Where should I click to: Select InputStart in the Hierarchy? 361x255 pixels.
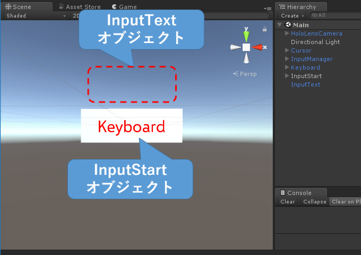click(306, 76)
